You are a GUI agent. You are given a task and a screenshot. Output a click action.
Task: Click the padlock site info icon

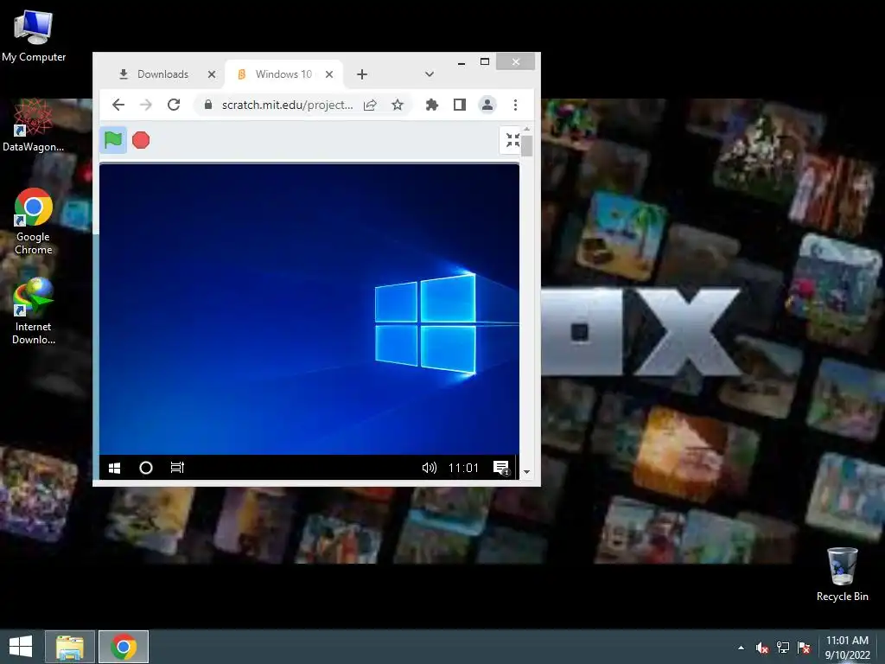(x=207, y=105)
